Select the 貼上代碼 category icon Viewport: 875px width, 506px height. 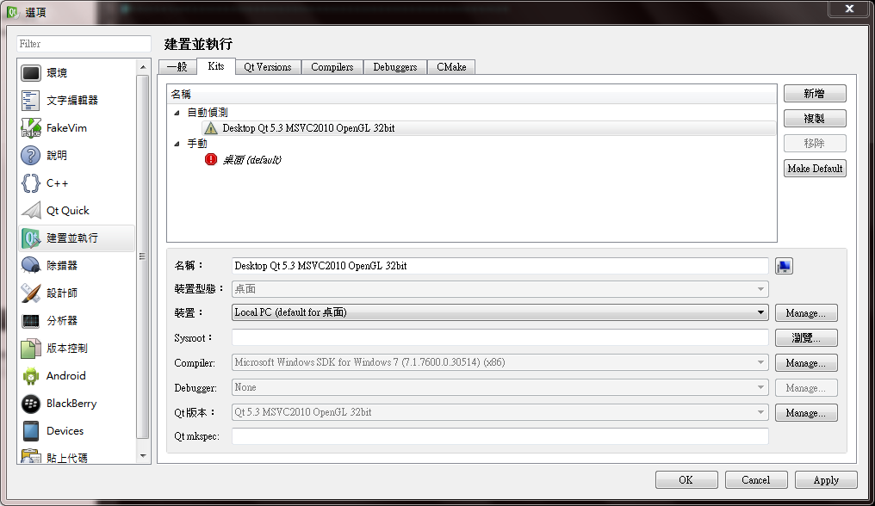coord(31,456)
